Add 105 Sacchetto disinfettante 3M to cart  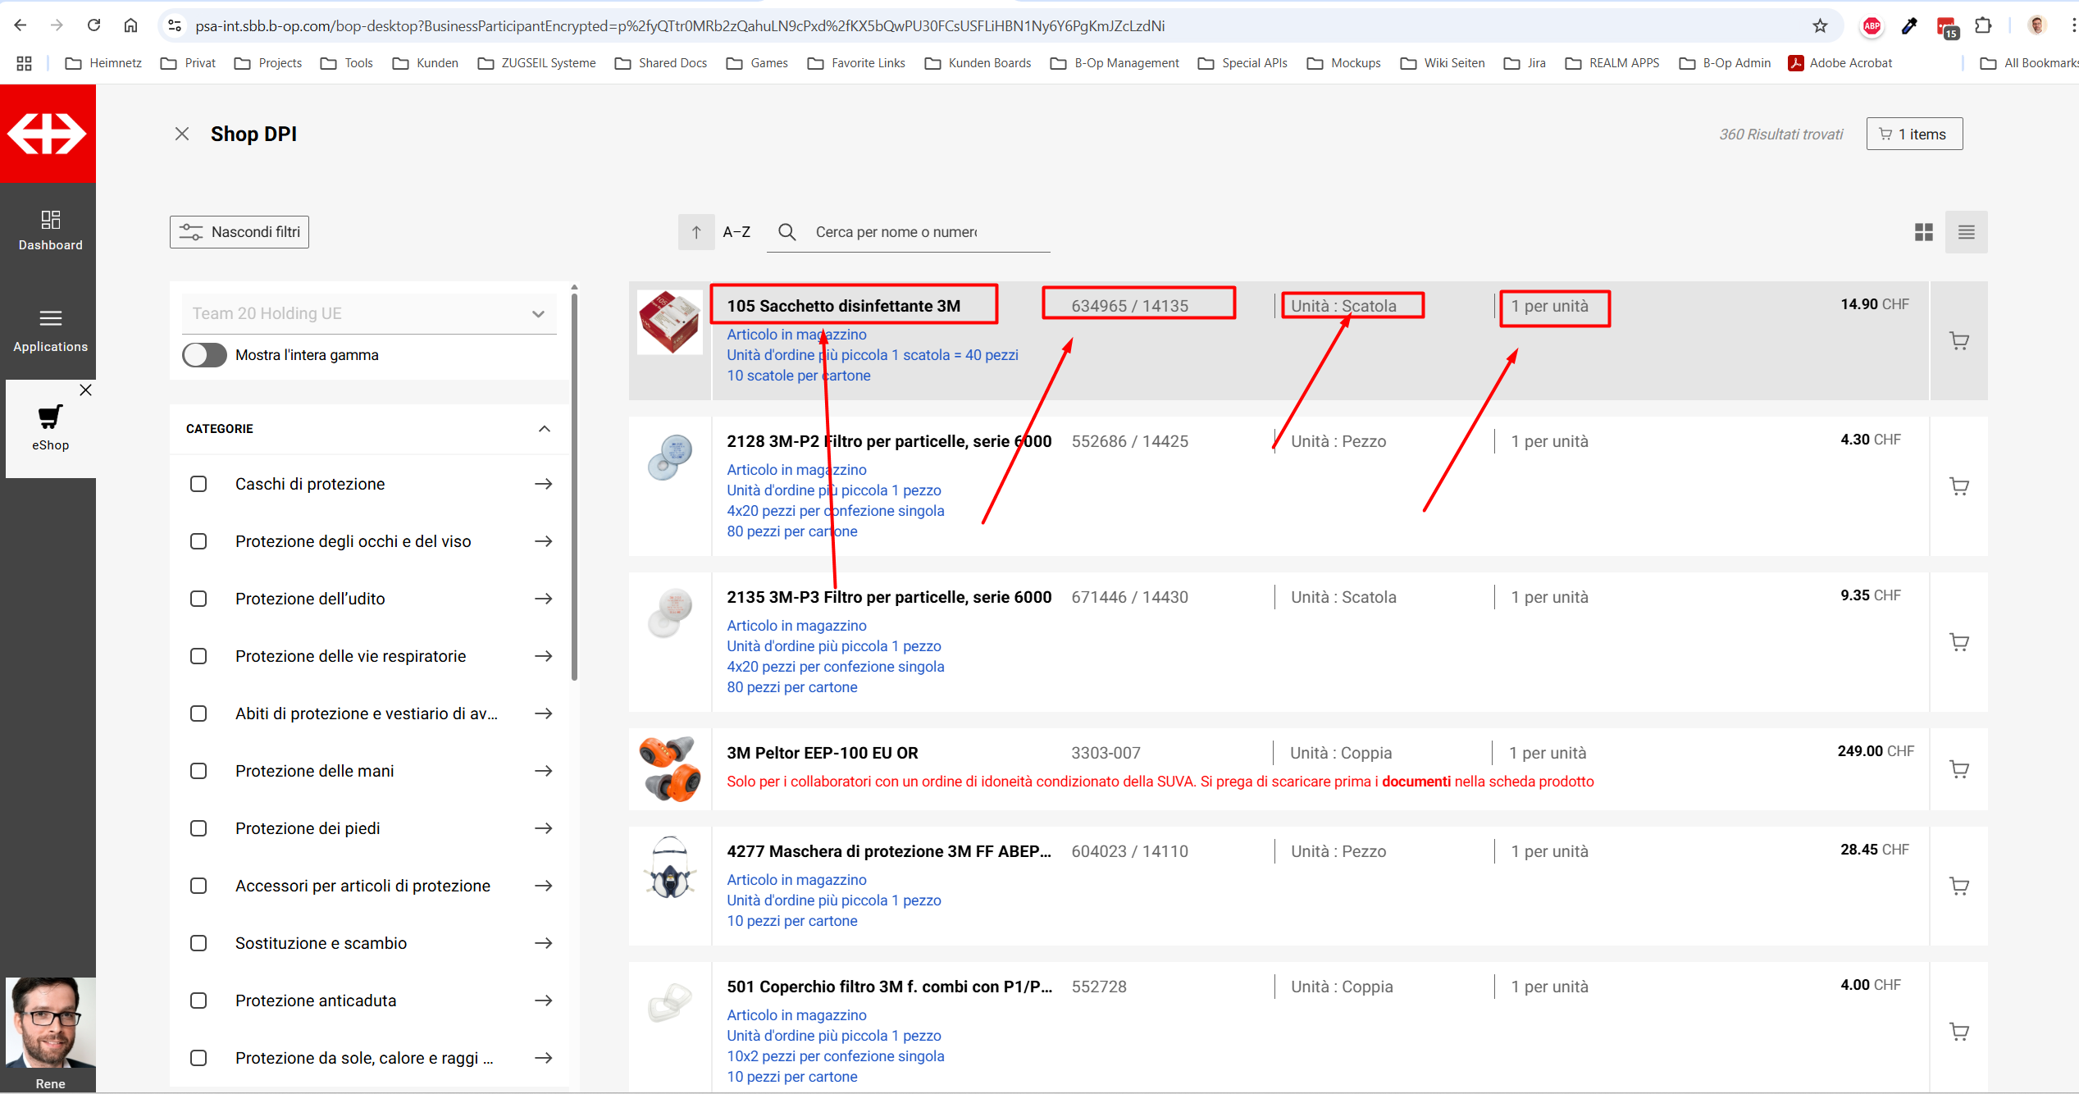pos(1958,341)
